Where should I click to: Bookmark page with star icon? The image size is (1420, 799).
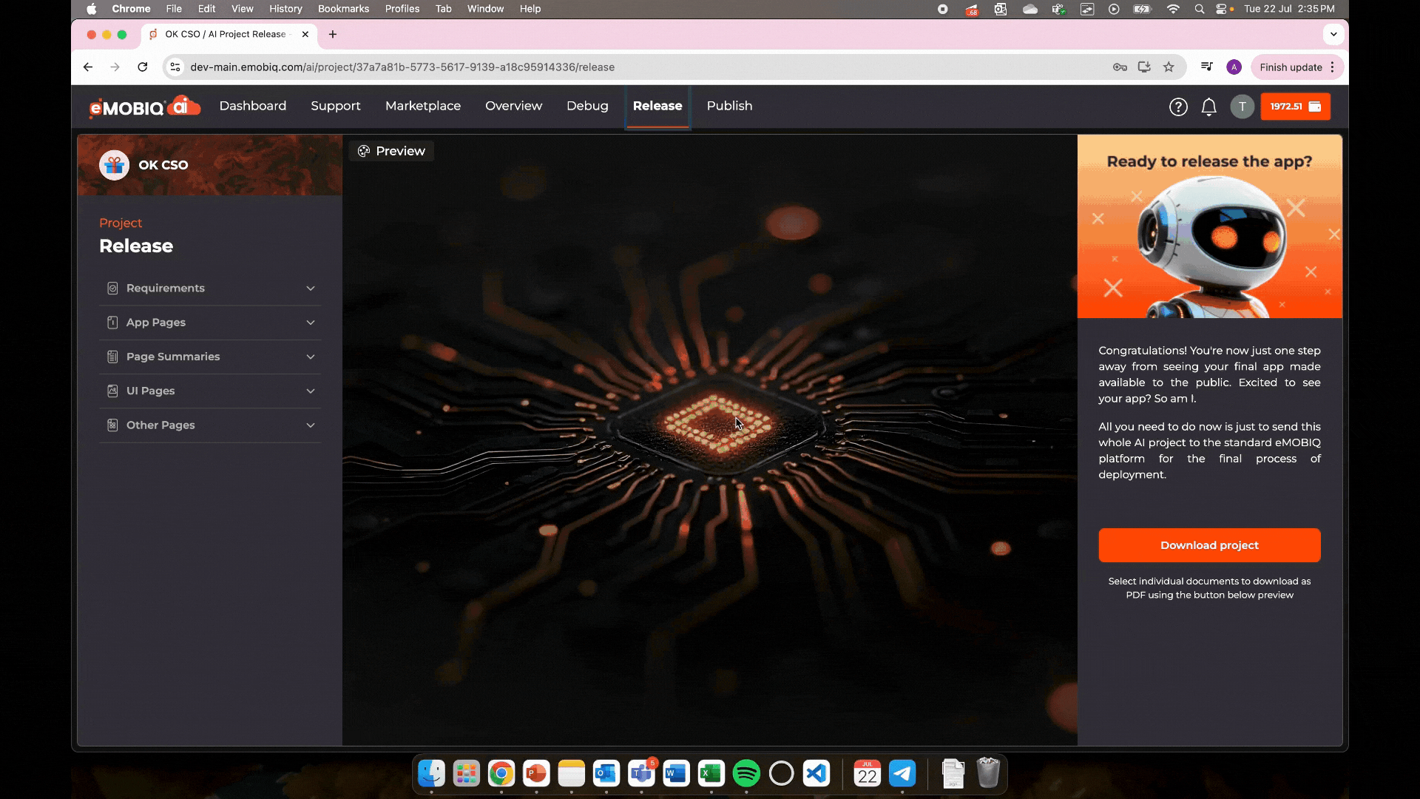(1169, 67)
